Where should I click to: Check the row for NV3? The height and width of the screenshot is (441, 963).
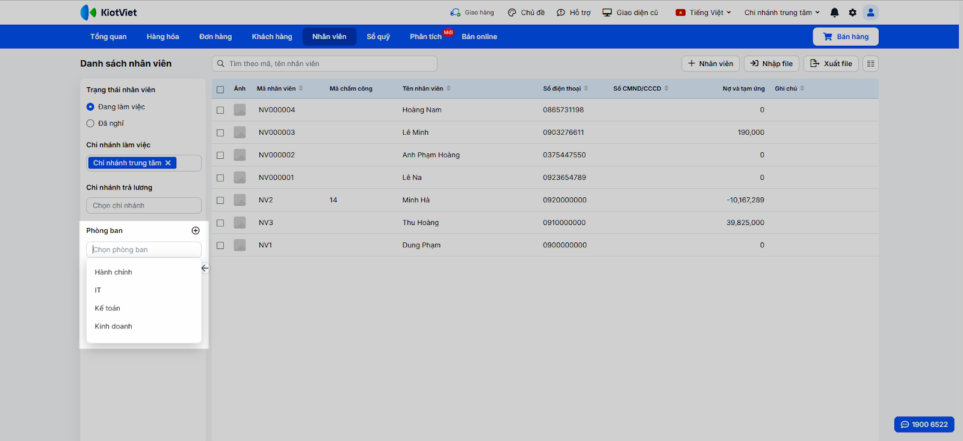tap(220, 223)
